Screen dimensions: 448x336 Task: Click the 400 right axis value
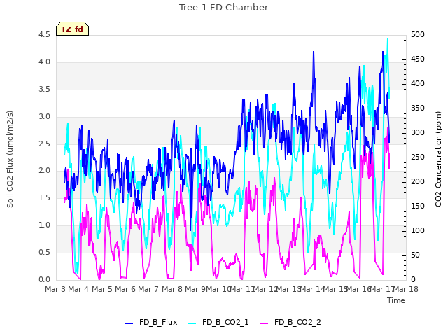pyautogui.click(x=418, y=84)
